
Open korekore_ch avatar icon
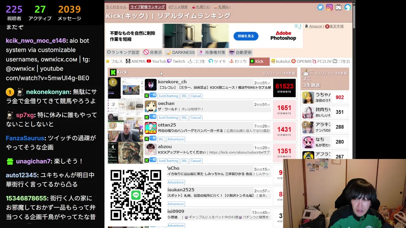[x=151, y=85]
